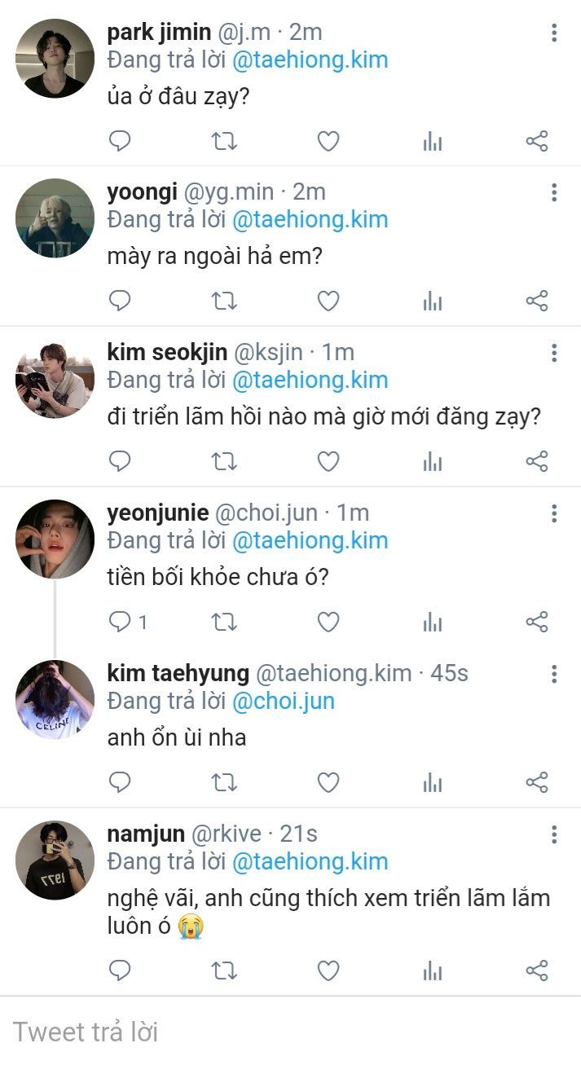The height and width of the screenshot is (1065, 581).
Task: Expand the three-dot menu on yoongi's tweet
Action: [x=554, y=192]
